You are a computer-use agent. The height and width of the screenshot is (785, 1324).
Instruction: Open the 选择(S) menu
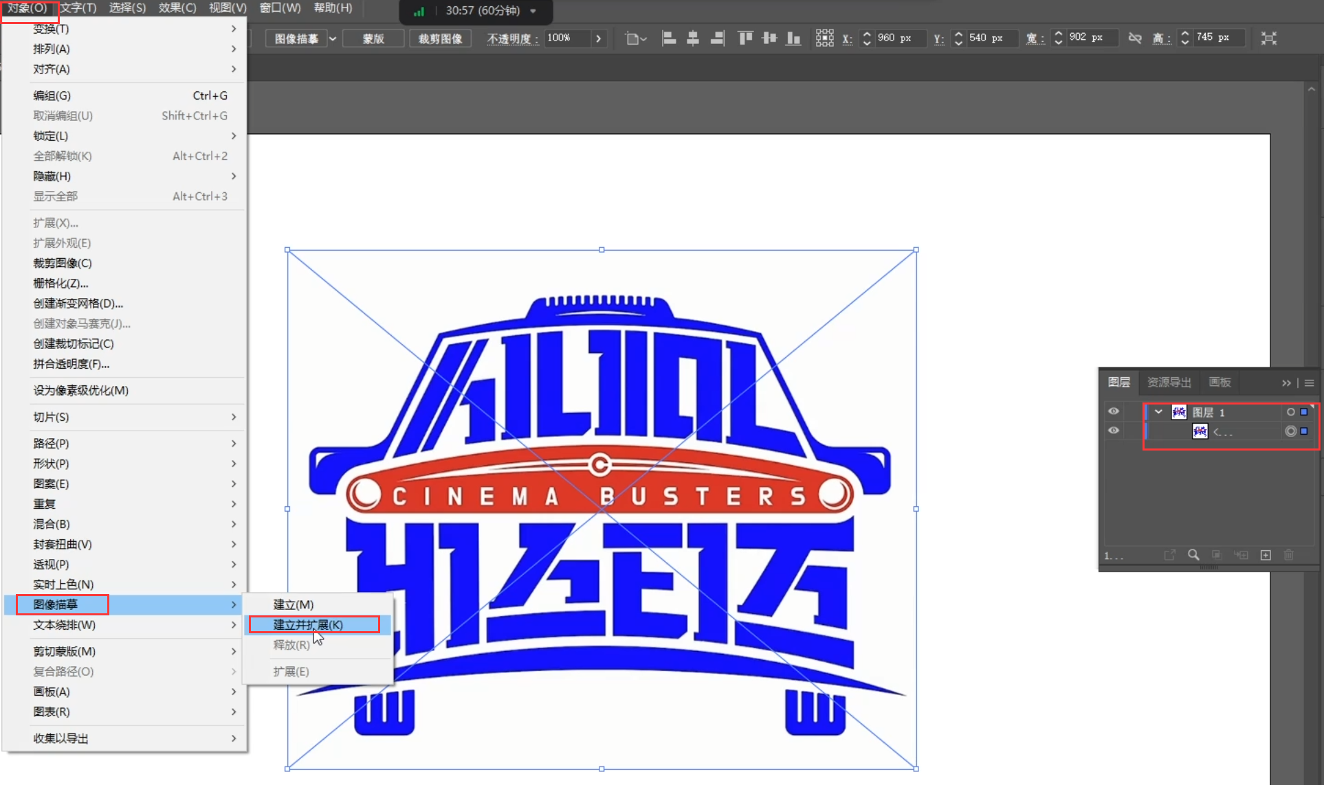tap(128, 8)
